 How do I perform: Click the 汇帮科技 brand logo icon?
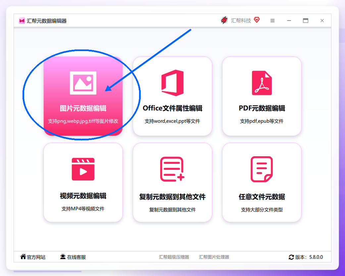[x=224, y=20]
